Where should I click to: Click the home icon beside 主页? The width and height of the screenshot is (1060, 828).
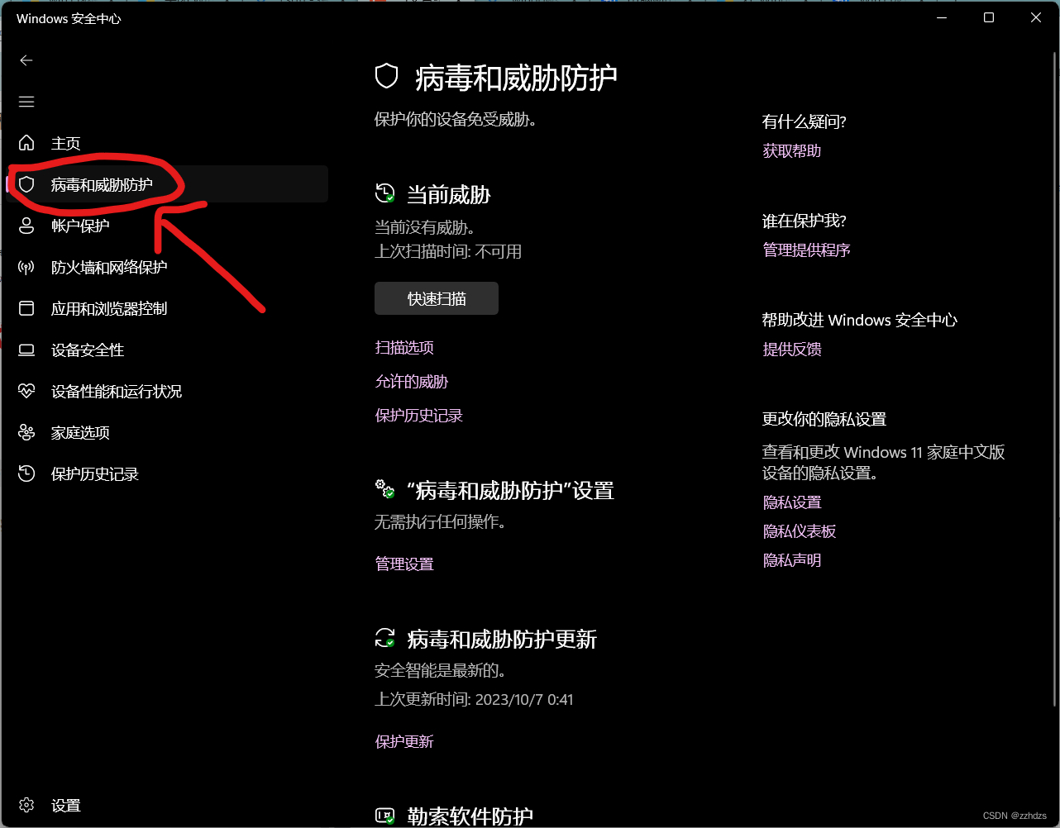tap(26, 143)
